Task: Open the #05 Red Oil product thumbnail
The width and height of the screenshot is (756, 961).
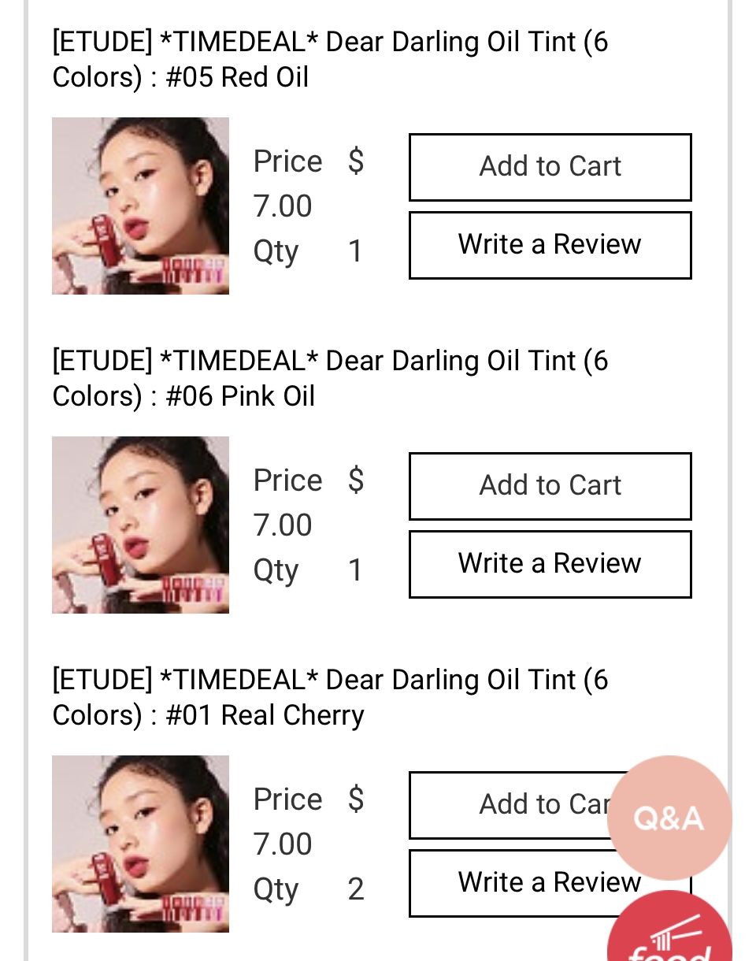Action: pos(140,206)
